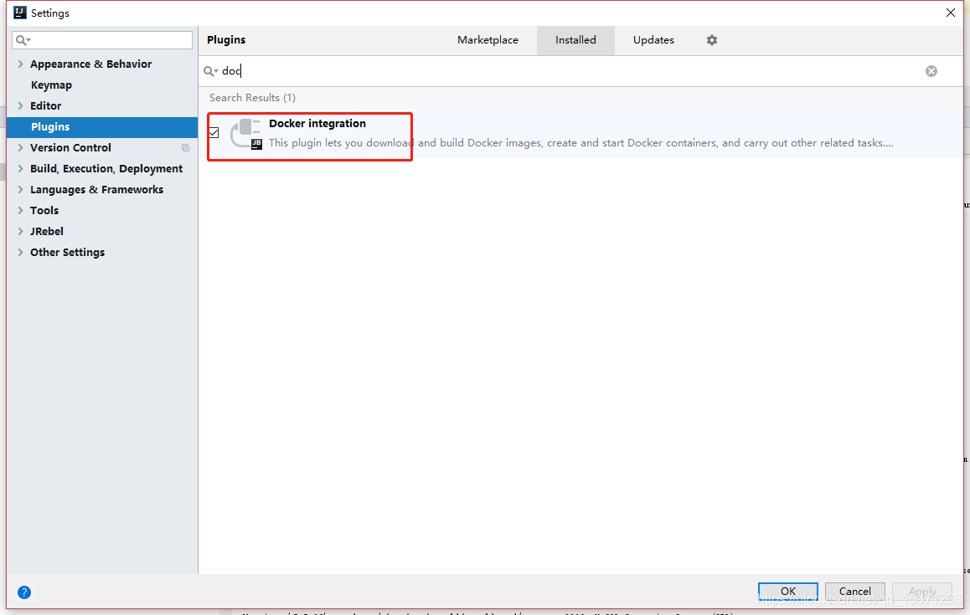Select the JRebel tree label
The width and height of the screenshot is (970, 615).
tap(47, 232)
